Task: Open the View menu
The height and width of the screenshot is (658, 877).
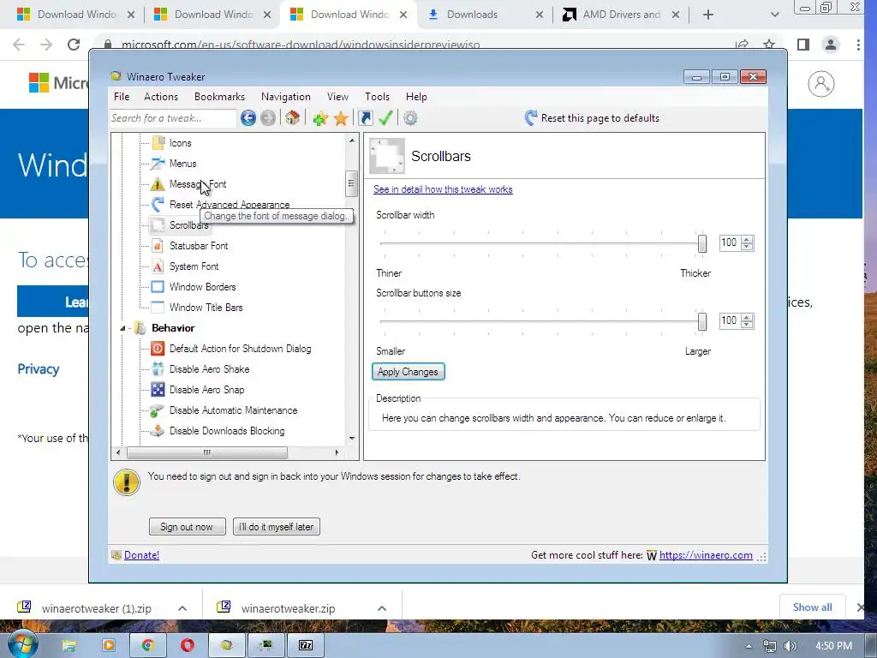Action: [x=337, y=97]
